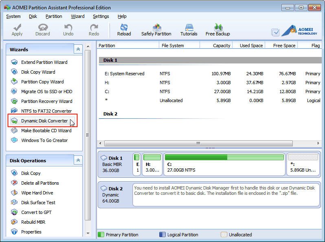Reload disk information via Reload icon
The width and height of the screenshot is (325, 242).
pyautogui.click(x=124, y=27)
